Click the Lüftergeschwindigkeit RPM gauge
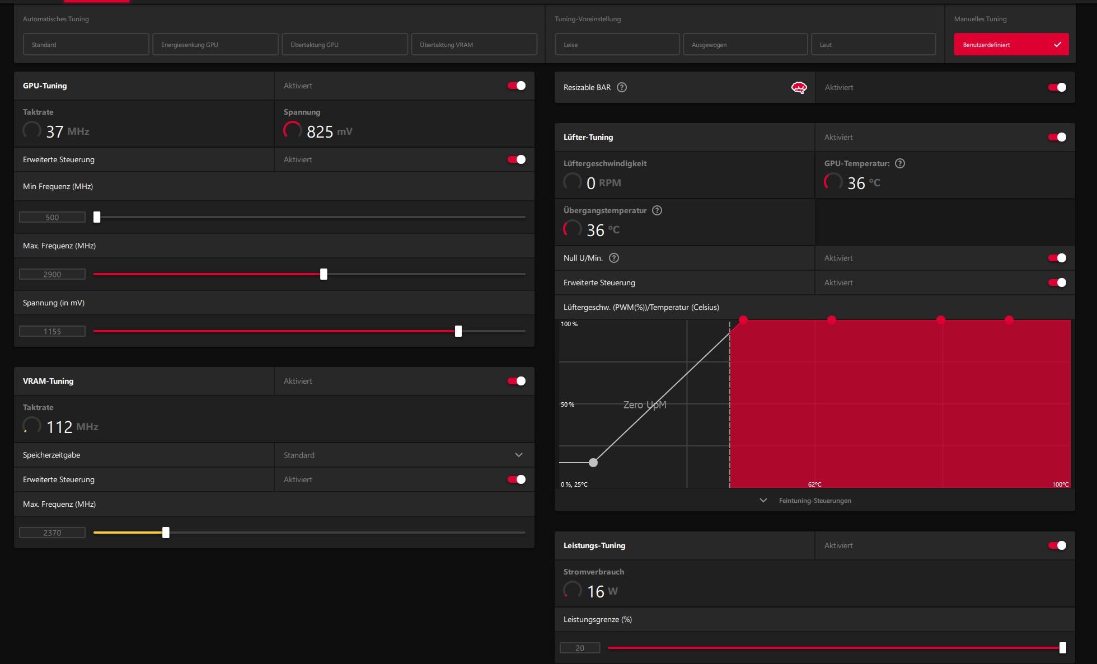Image resolution: width=1097 pixels, height=664 pixels. point(573,182)
